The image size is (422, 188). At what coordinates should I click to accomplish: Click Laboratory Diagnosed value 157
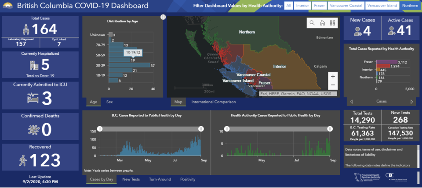(21, 44)
